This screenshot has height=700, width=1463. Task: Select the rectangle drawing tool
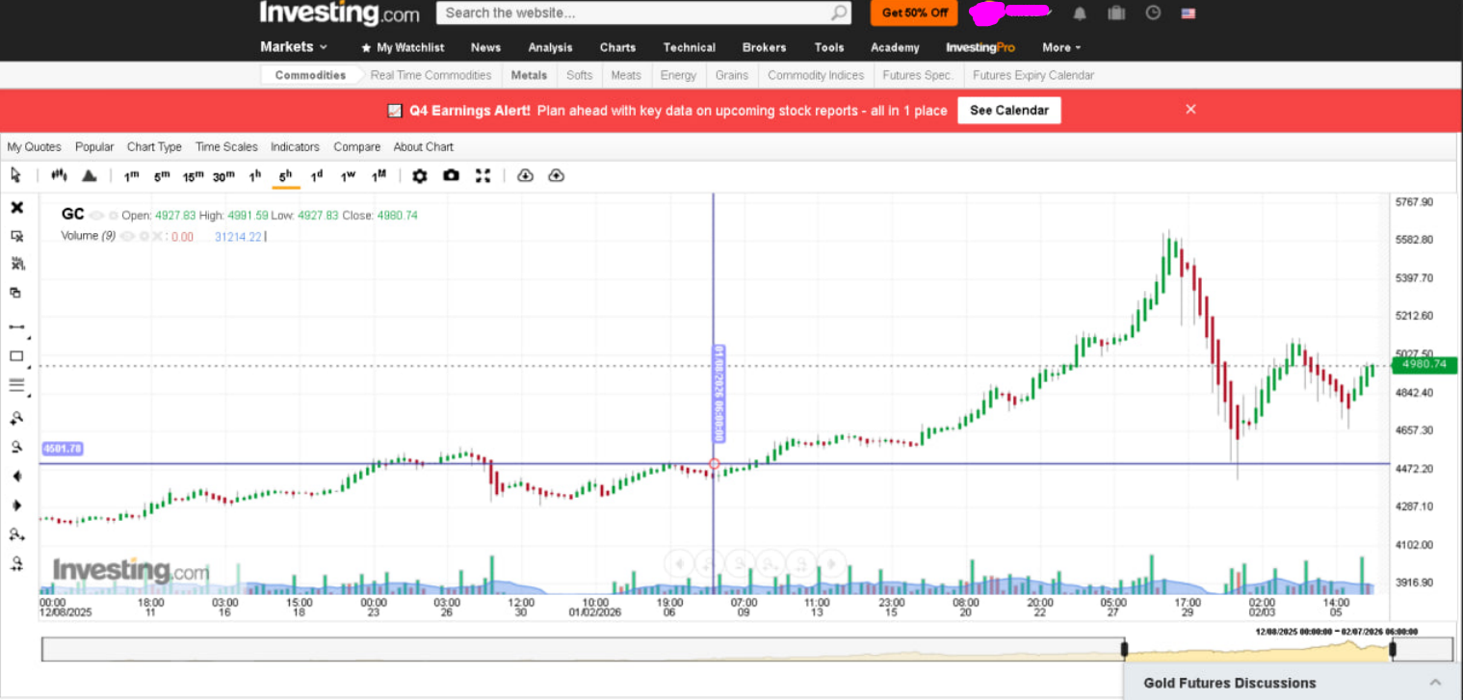15,357
